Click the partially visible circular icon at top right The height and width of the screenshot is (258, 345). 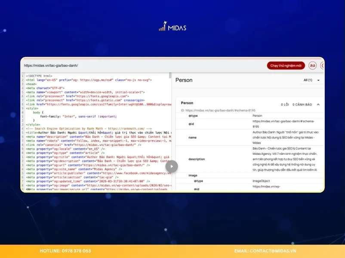coord(322,65)
